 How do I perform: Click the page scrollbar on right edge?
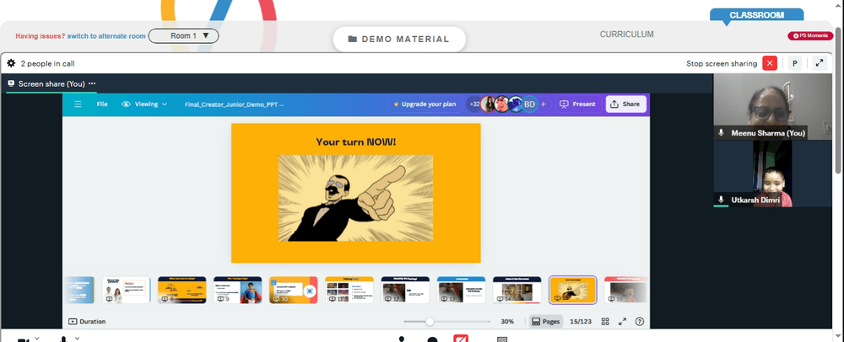tap(840, 102)
